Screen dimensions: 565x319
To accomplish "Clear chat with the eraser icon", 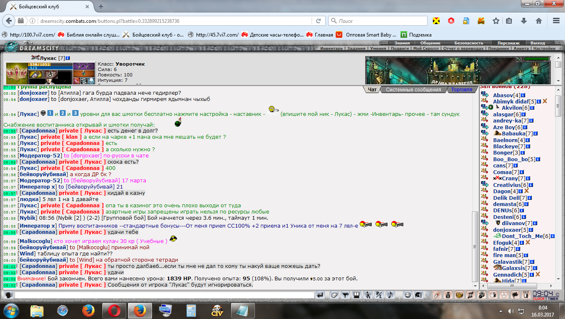I will coord(334,295).
